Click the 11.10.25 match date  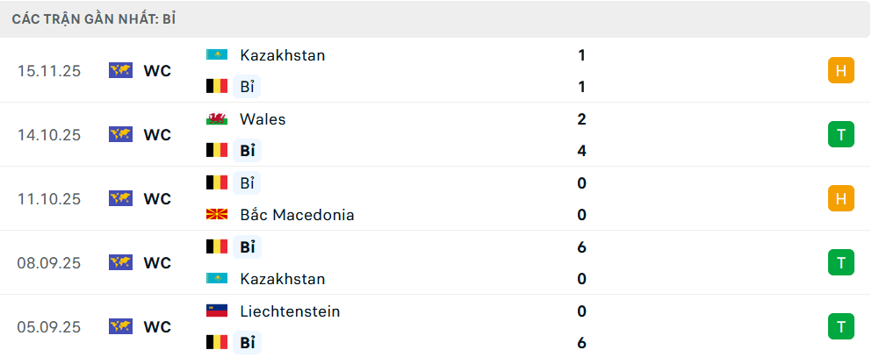click(49, 199)
